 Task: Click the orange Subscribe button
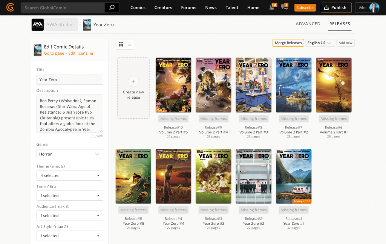pyautogui.click(x=305, y=8)
